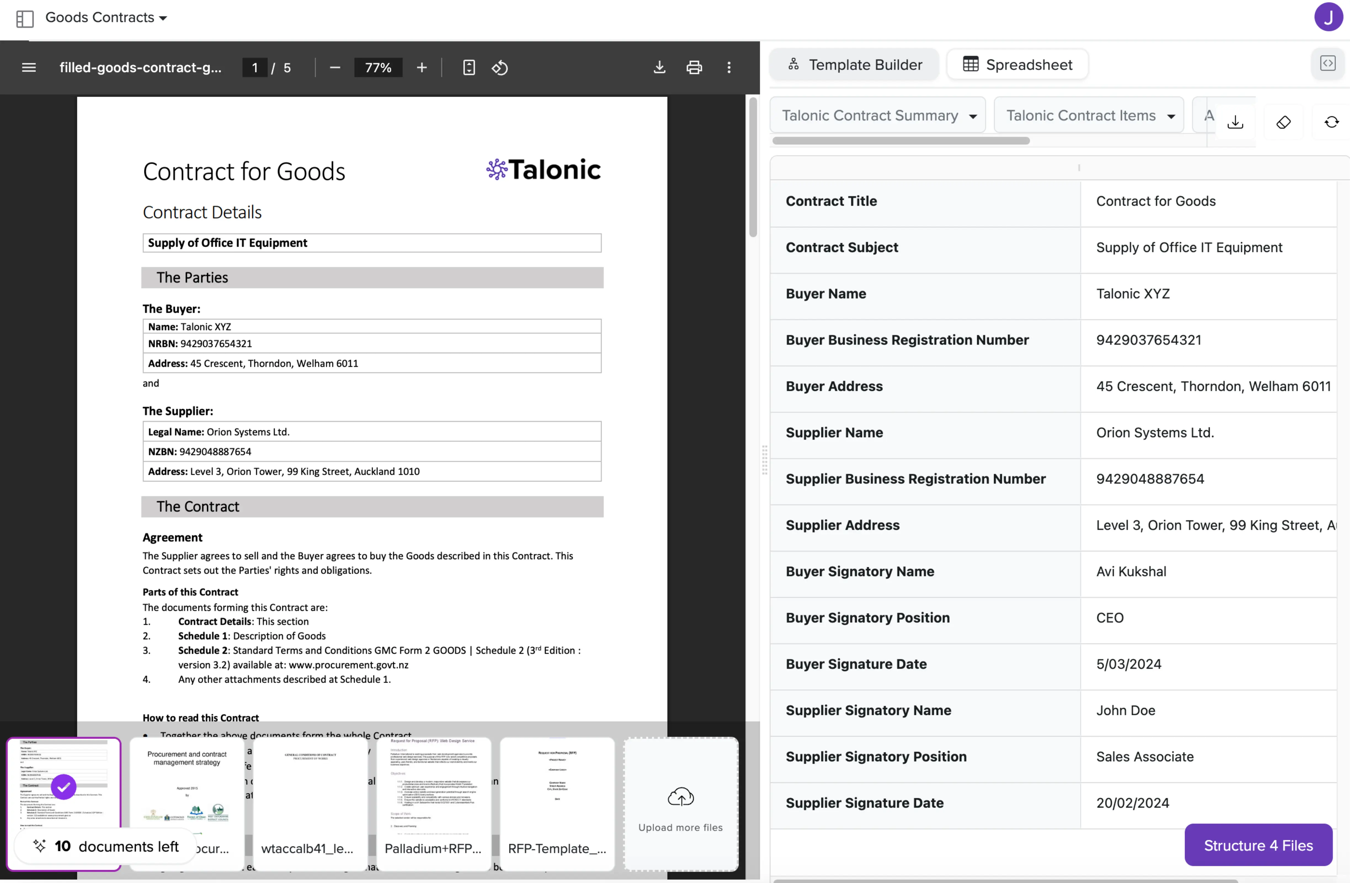Download the PDF from viewer toolbar
Screen dimensions: 1350x883
[x=659, y=68]
